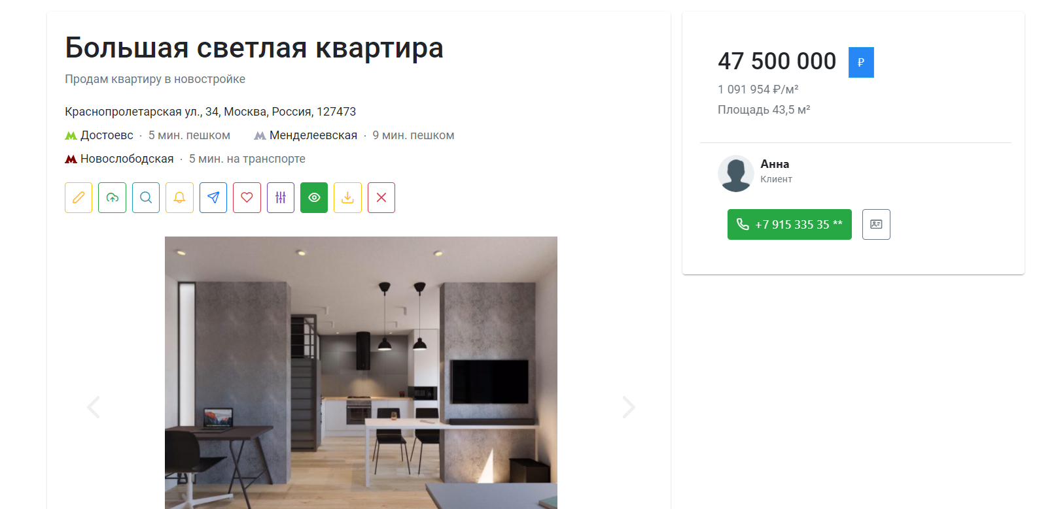1037x509 pixels.
Task: Click the Менделеевская metro station label
Action: (x=313, y=135)
